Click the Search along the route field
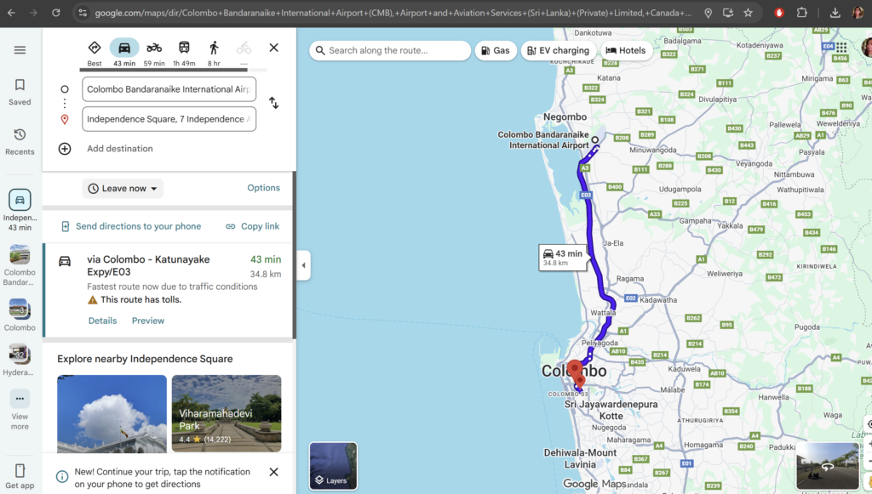 click(392, 51)
